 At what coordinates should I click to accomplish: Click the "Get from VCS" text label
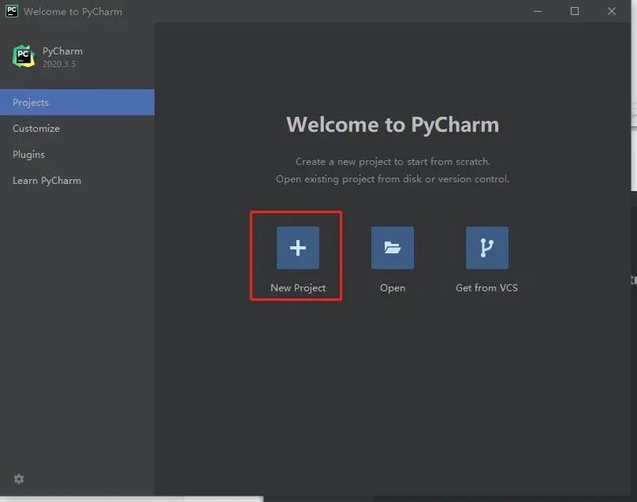click(487, 288)
